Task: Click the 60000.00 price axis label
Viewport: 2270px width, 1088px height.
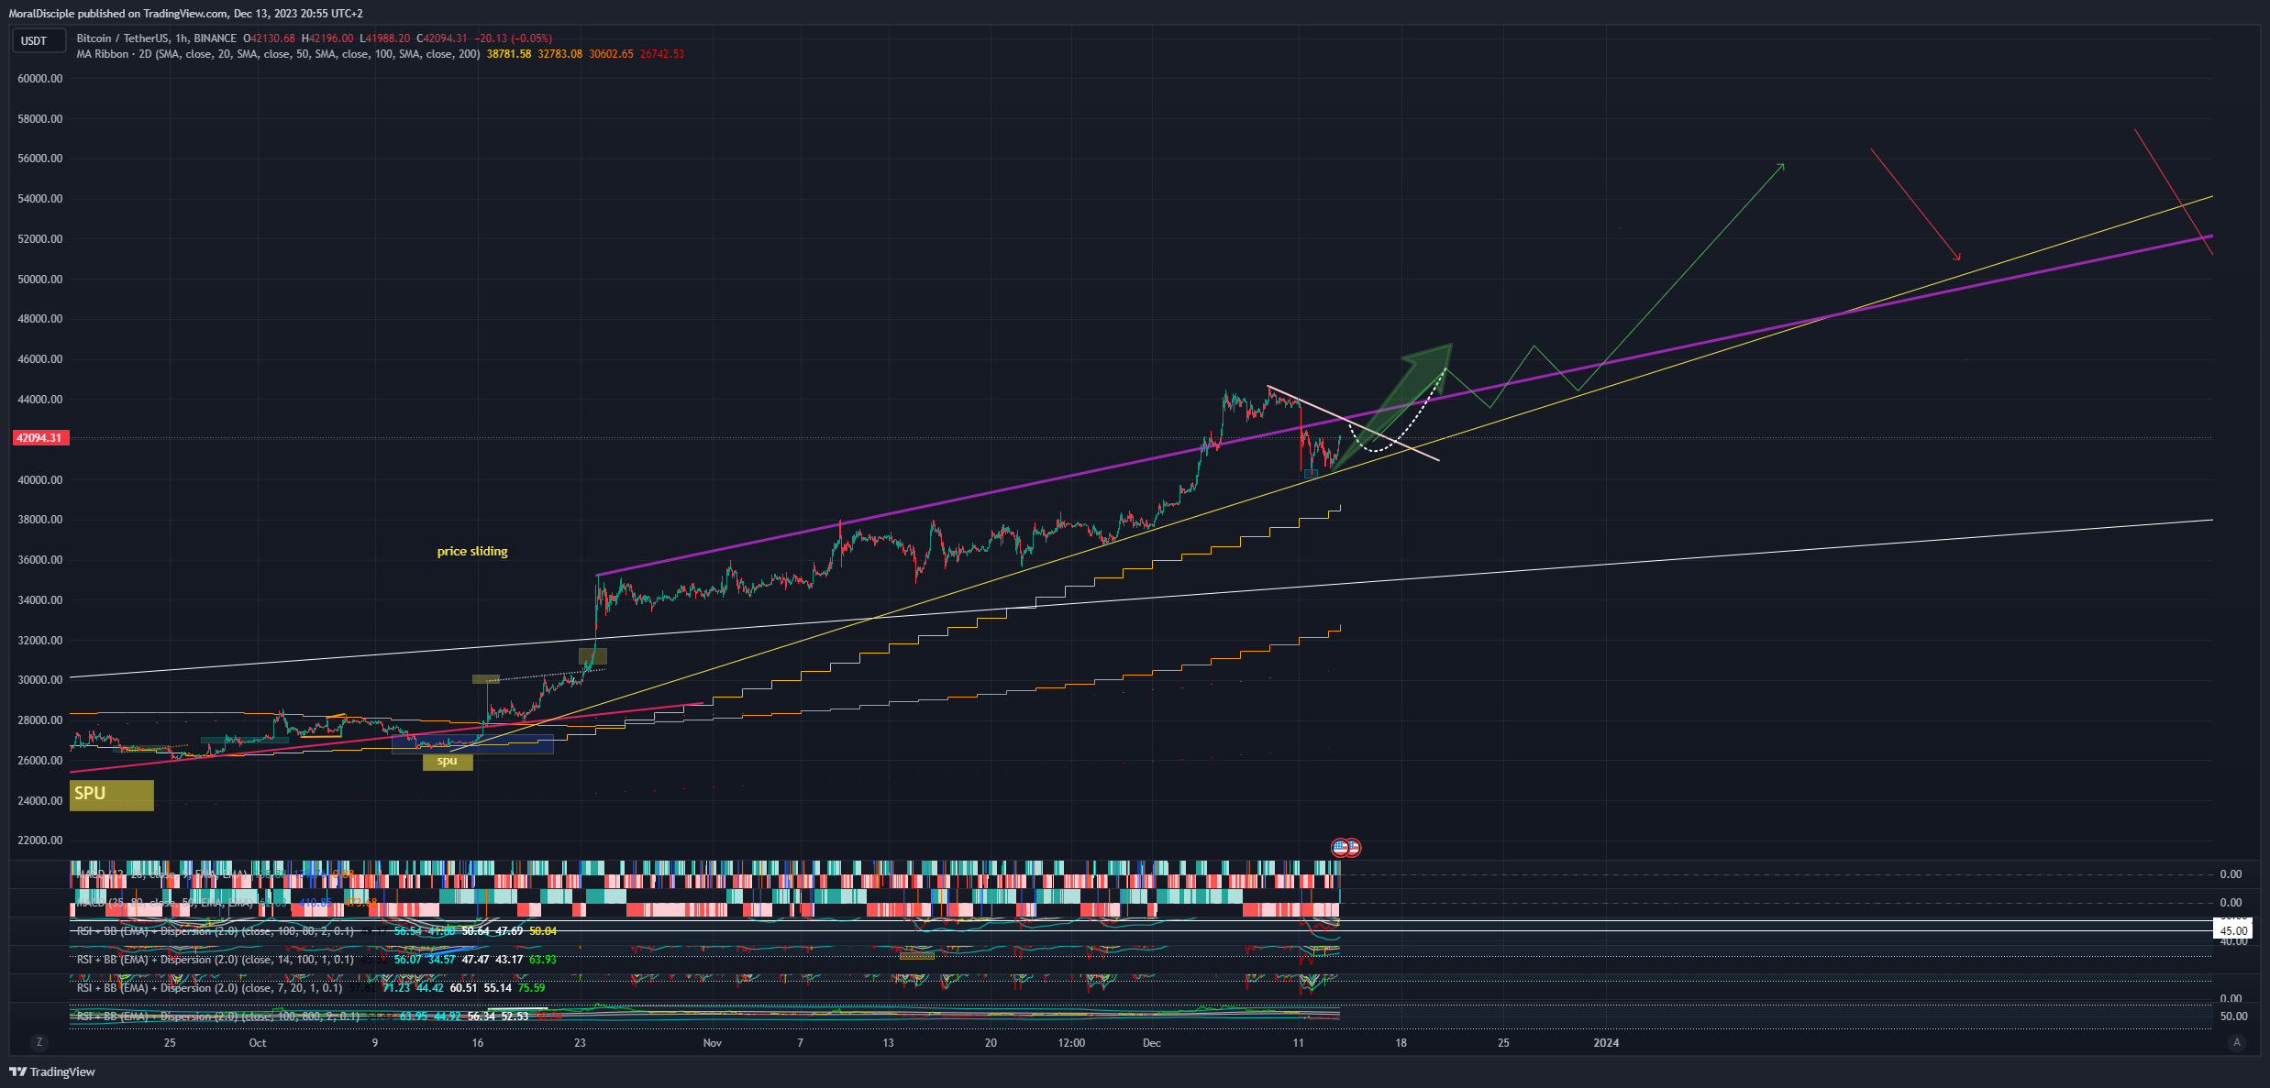Action: [40, 79]
